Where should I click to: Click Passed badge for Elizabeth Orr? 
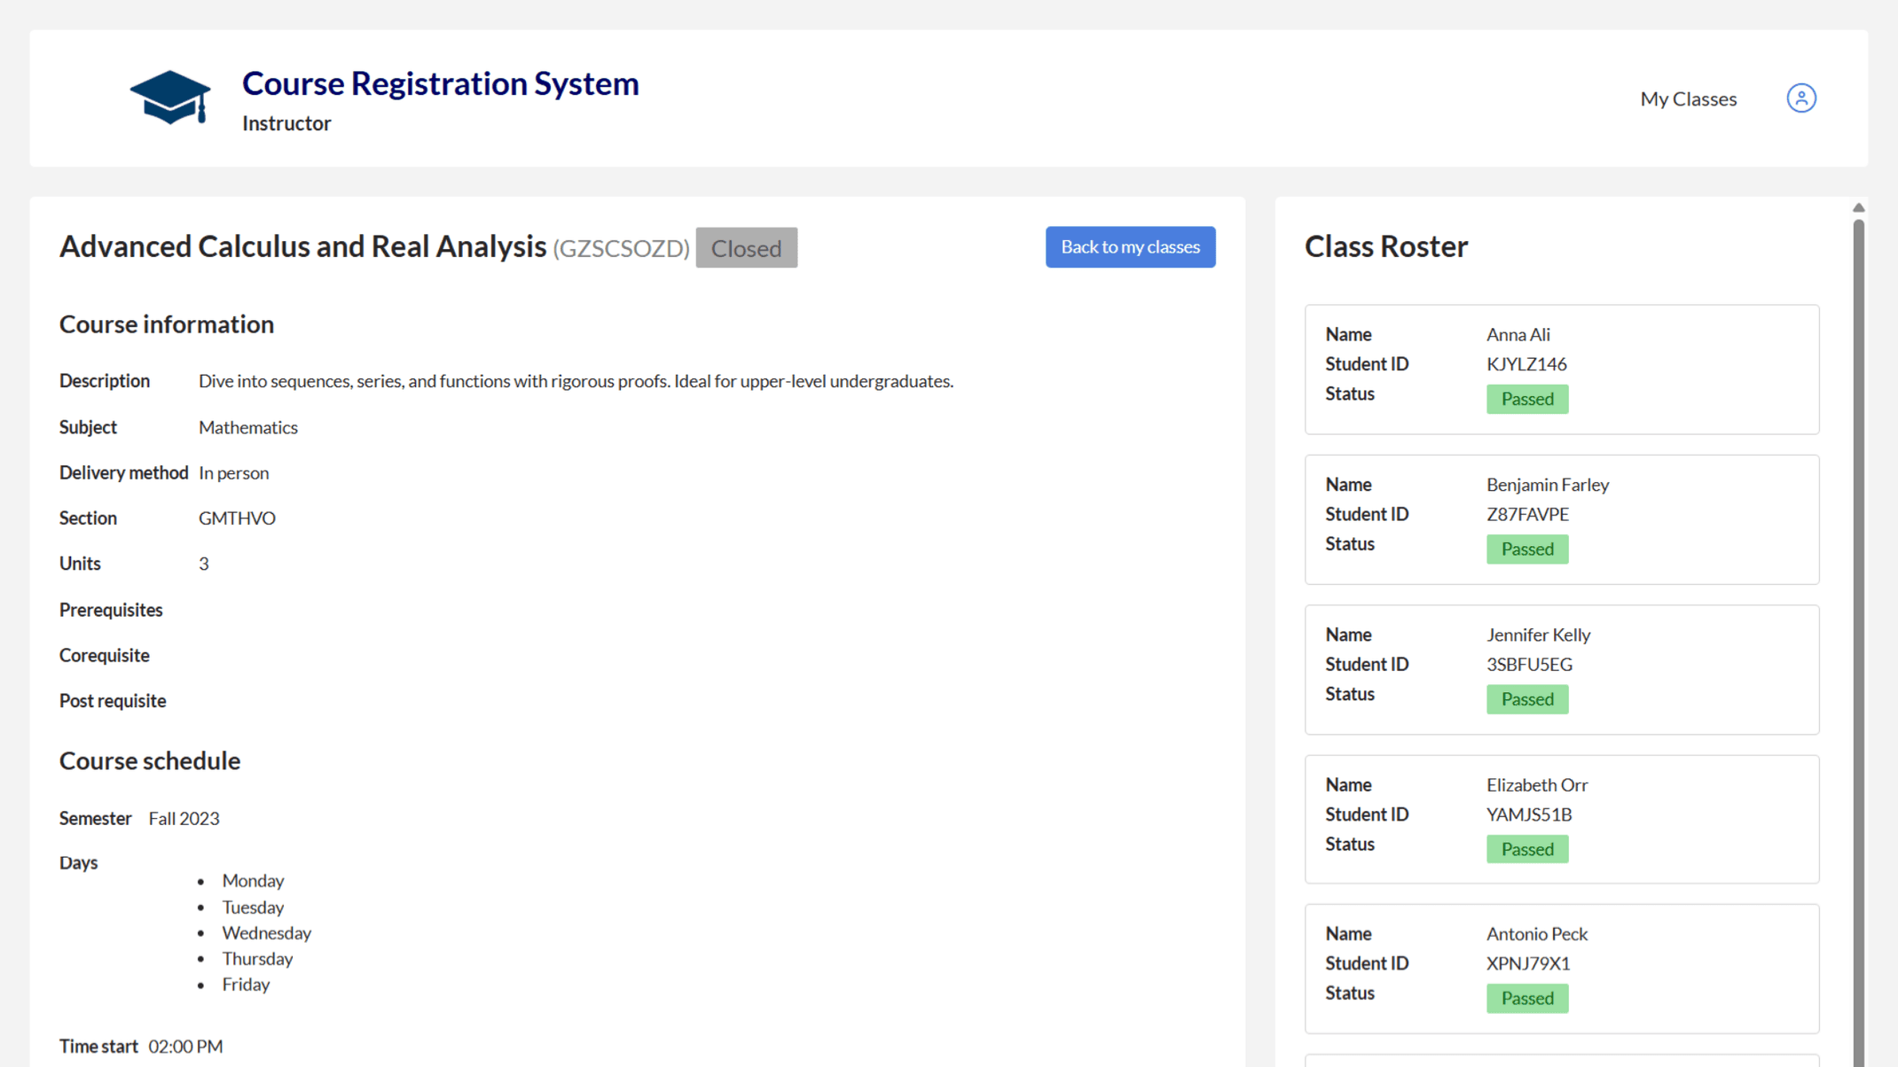click(1526, 849)
